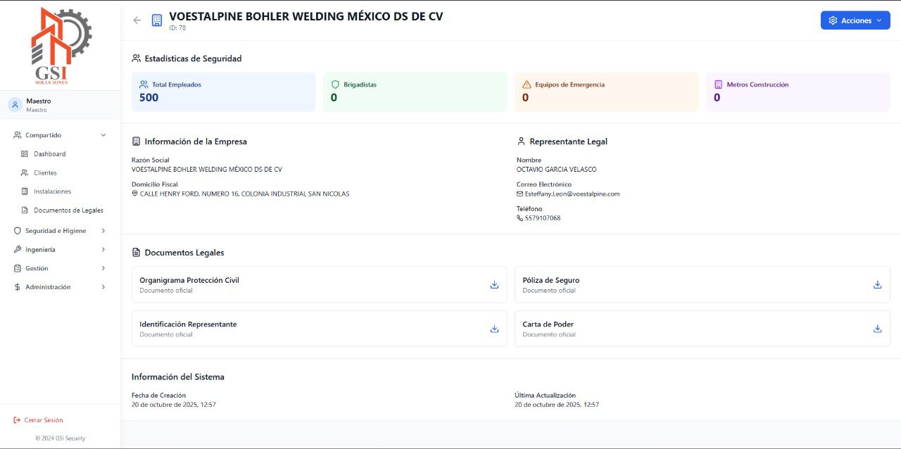Click the back arrow next to company name

point(137,20)
